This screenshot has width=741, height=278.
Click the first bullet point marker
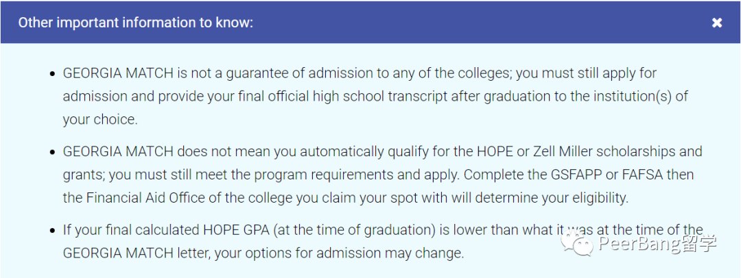[52, 75]
